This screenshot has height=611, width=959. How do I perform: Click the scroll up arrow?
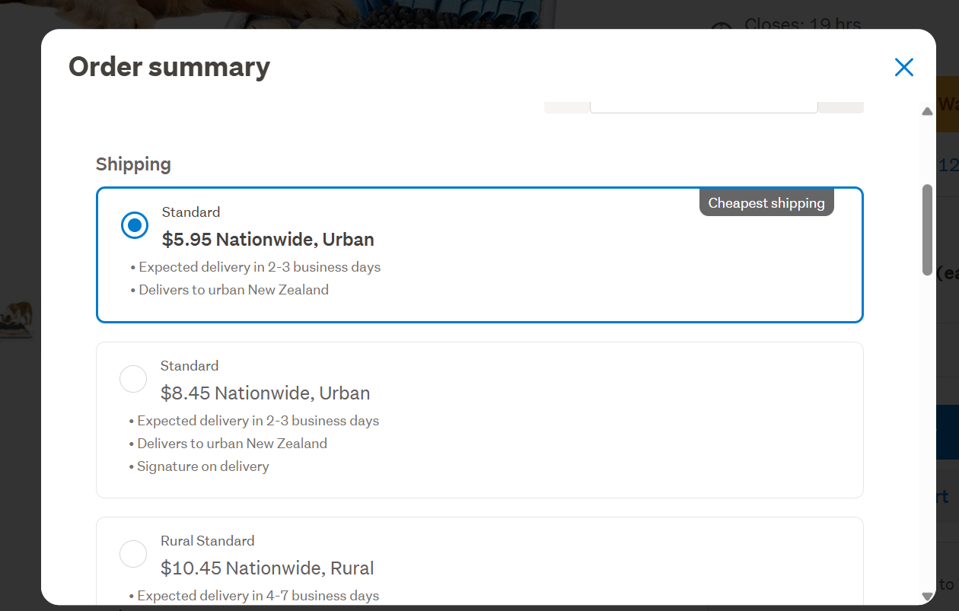927,112
